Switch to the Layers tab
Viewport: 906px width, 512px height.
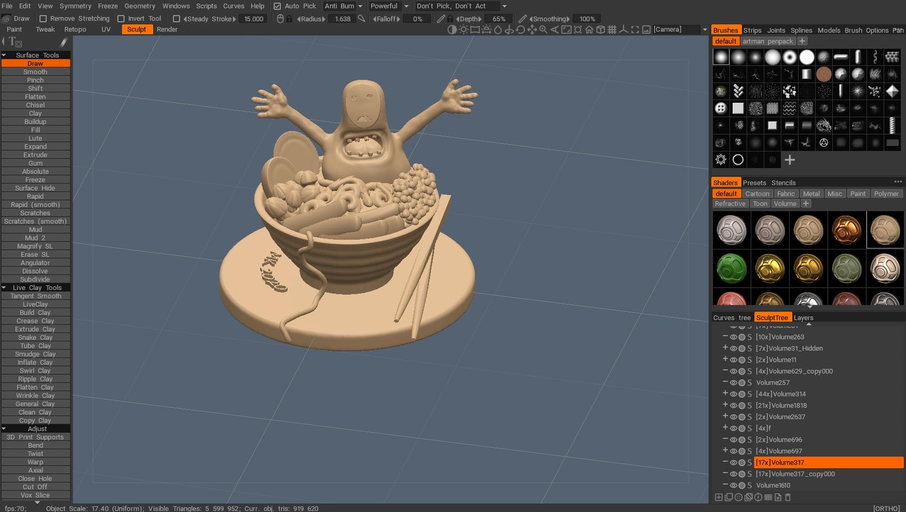pyautogui.click(x=803, y=317)
